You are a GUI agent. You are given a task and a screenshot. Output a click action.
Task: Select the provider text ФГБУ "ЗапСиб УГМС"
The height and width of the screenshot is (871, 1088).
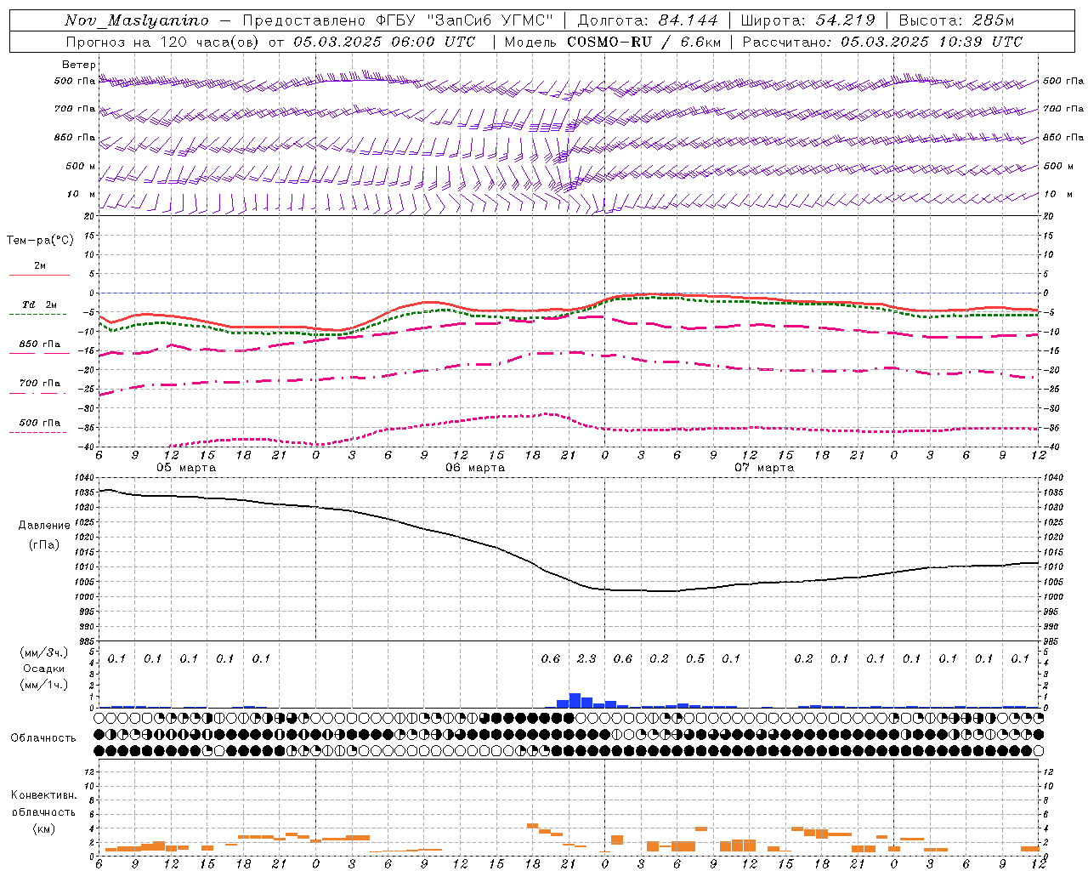click(x=465, y=20)
